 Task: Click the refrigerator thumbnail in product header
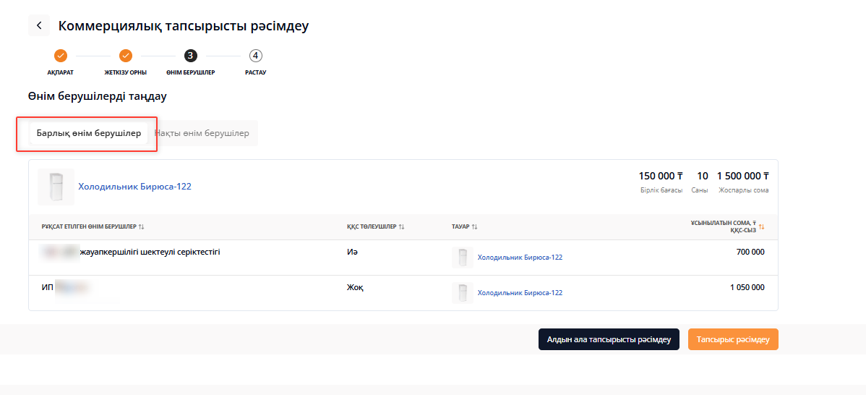pos(56,187)
